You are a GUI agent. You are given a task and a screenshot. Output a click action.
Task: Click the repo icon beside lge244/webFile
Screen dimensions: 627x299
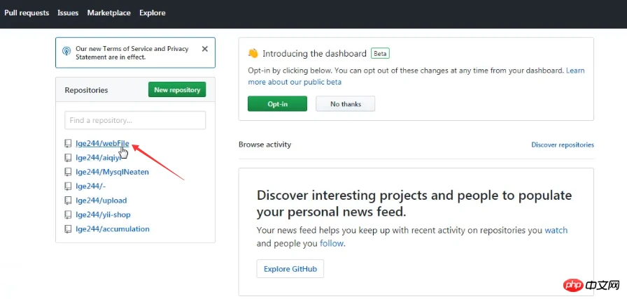pos(68,143)
